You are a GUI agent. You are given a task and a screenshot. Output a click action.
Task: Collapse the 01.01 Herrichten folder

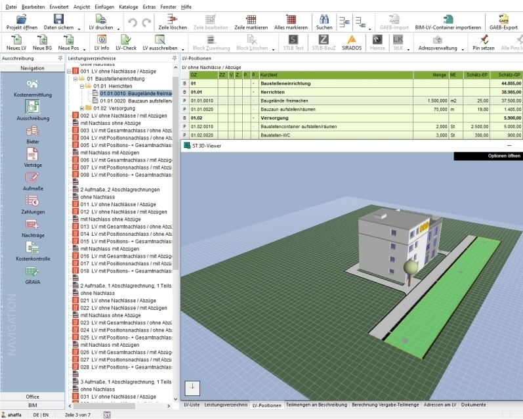[x=82, y=86]
